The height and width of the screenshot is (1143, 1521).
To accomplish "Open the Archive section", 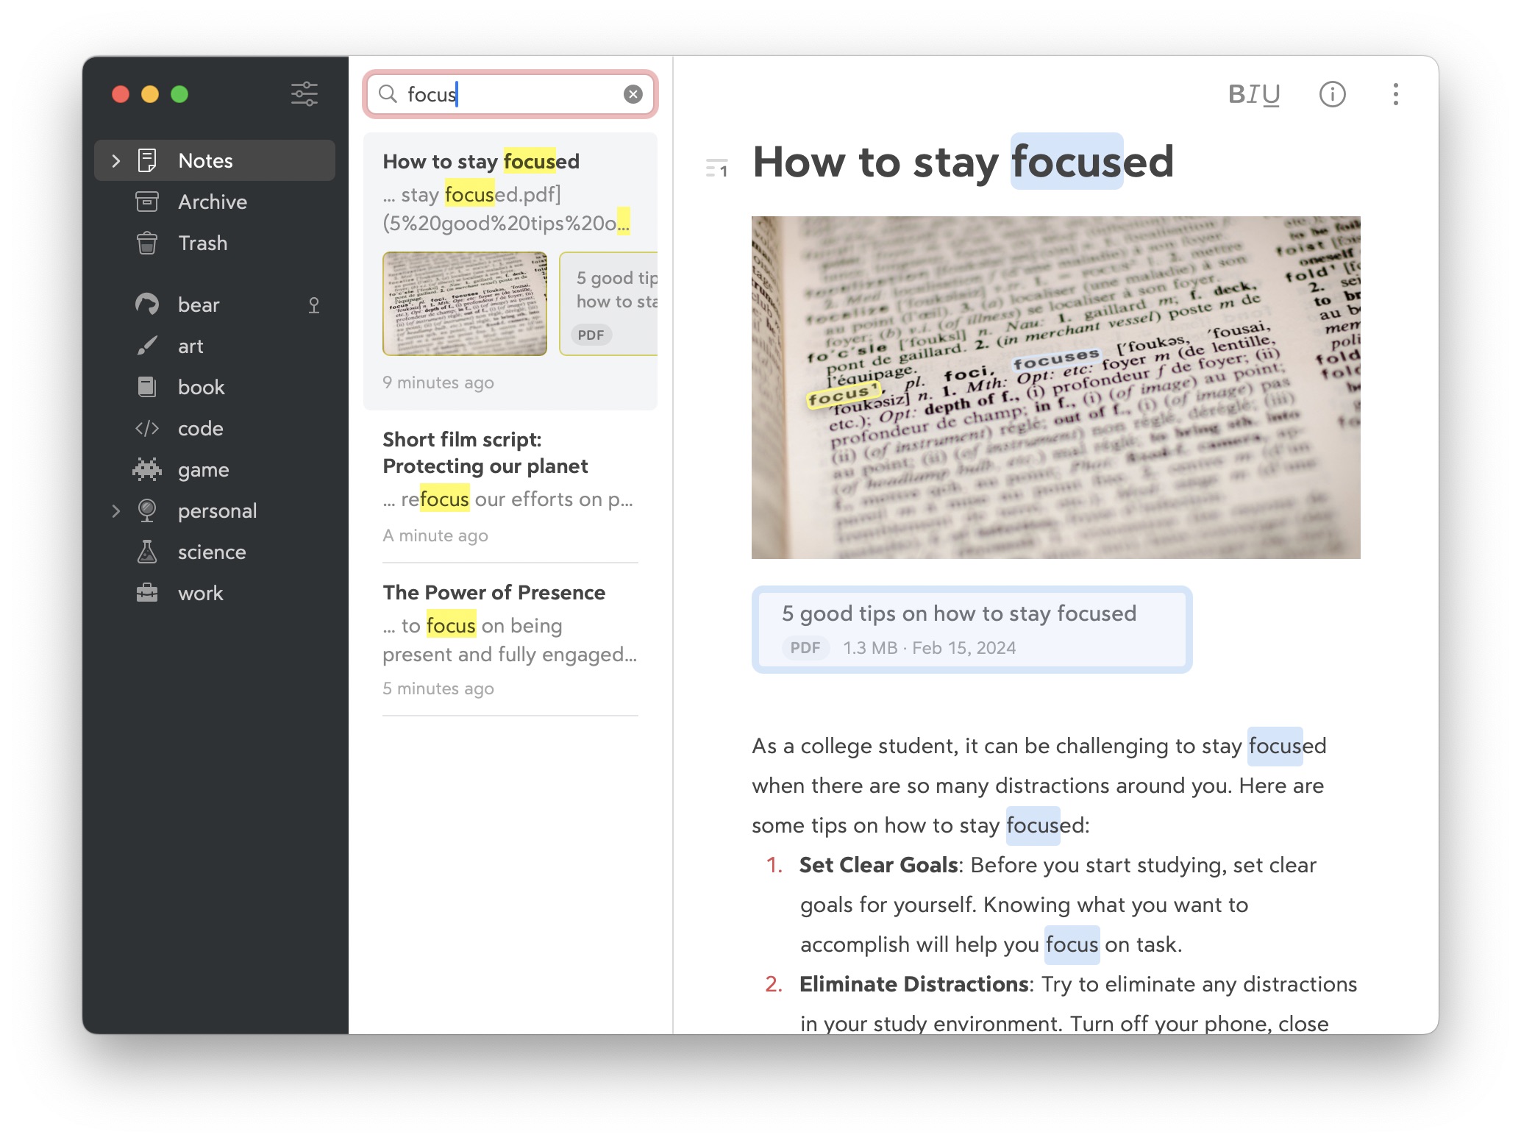I will tap(212, 202).
